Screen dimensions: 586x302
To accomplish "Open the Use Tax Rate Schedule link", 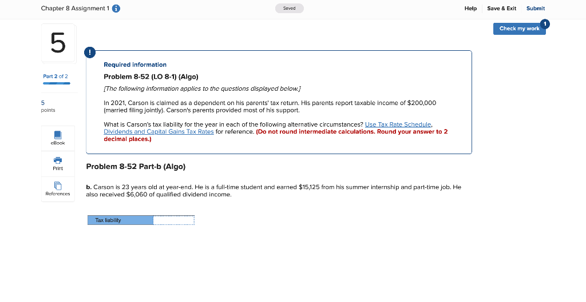I will 398,124.
